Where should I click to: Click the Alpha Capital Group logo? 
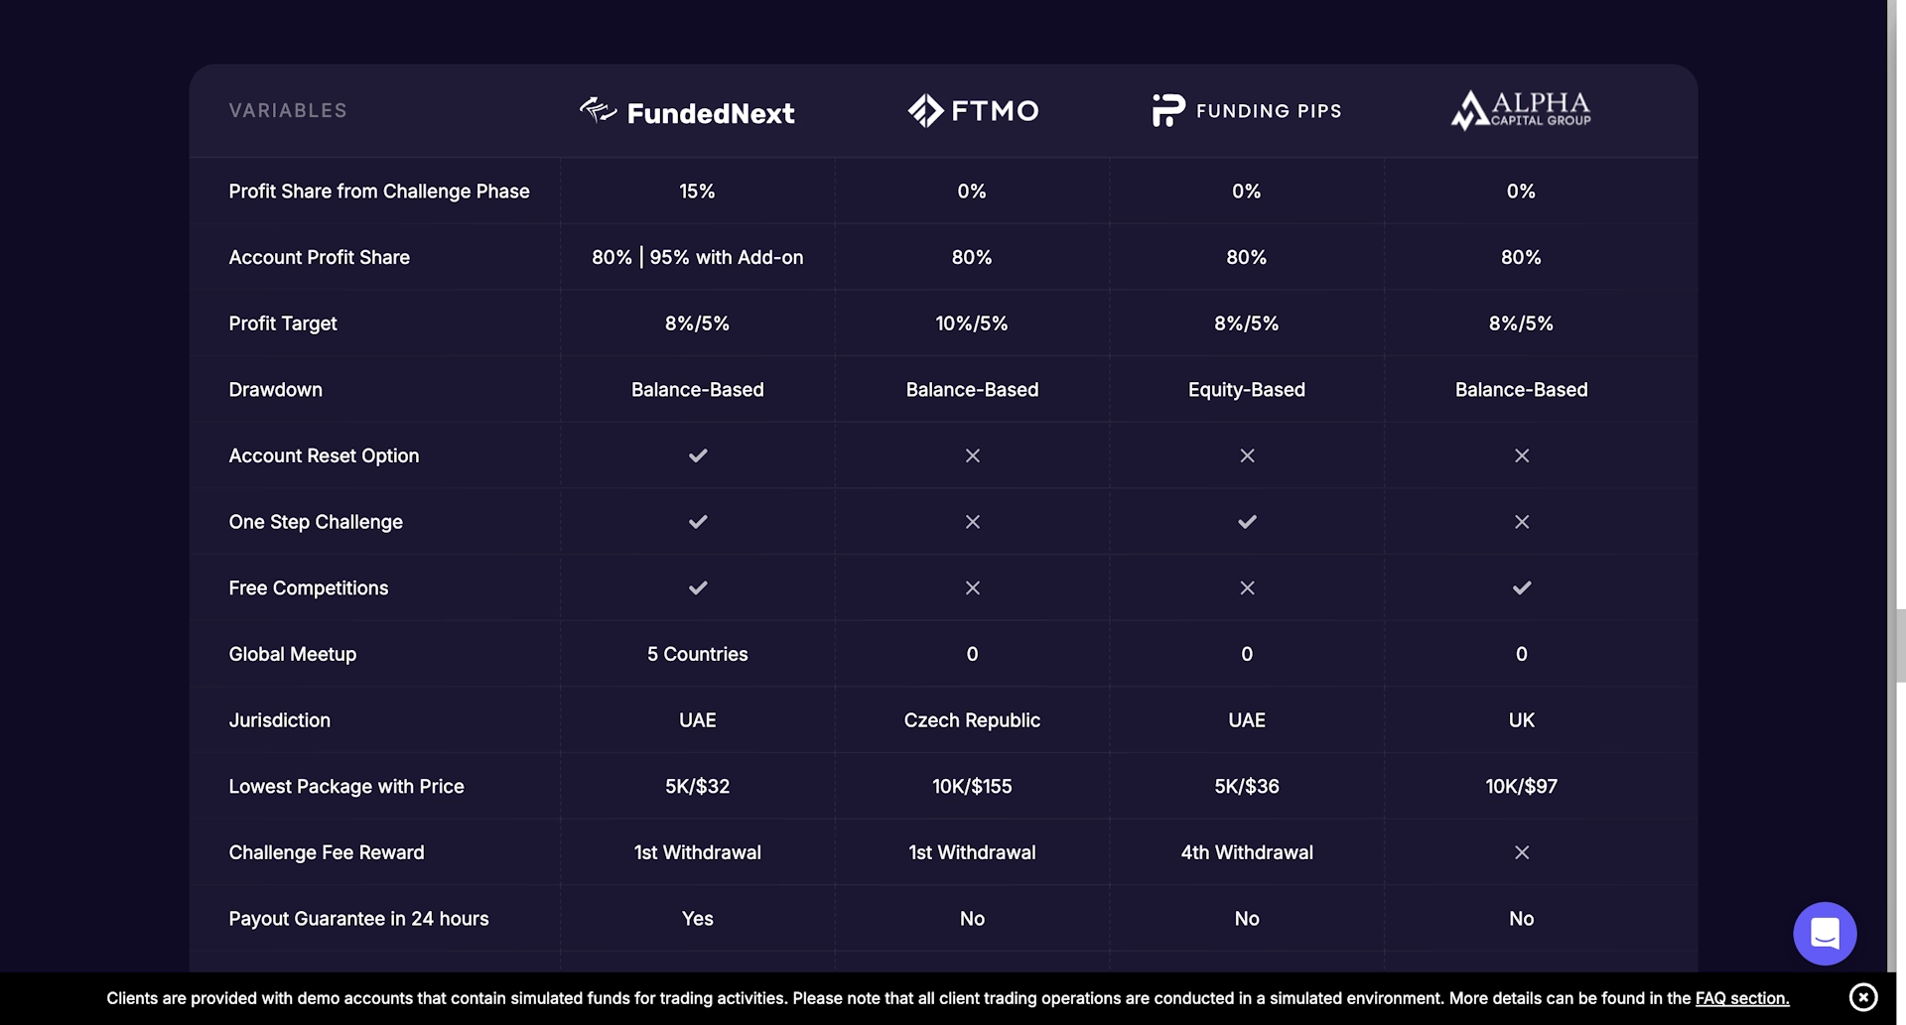click(1521, 110)
